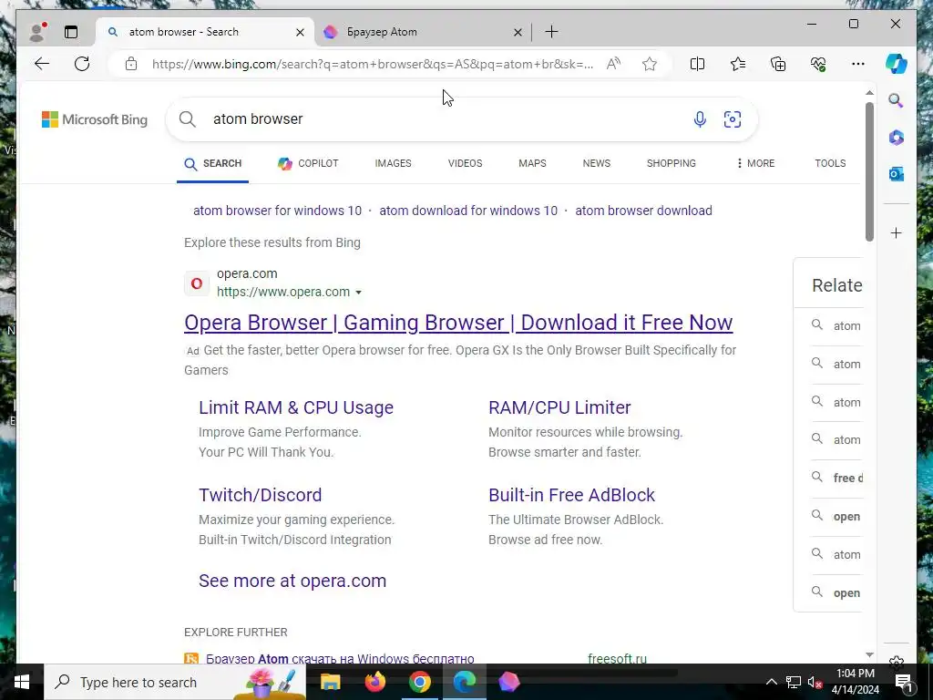
Task: Click the 'atom download for windows 10' suggestion
Action: tap(468, 211)
